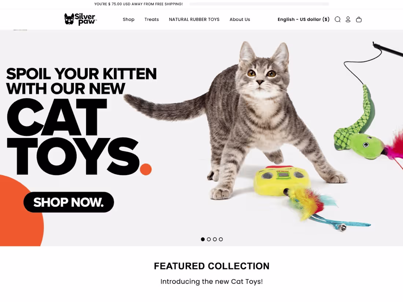Open the account user icon

pos(348,19)
